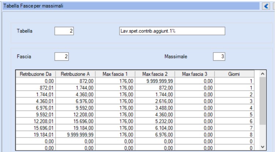Click the Lav.spet.contrib.aggiunt.1% description field

click(x=172, y=31)
